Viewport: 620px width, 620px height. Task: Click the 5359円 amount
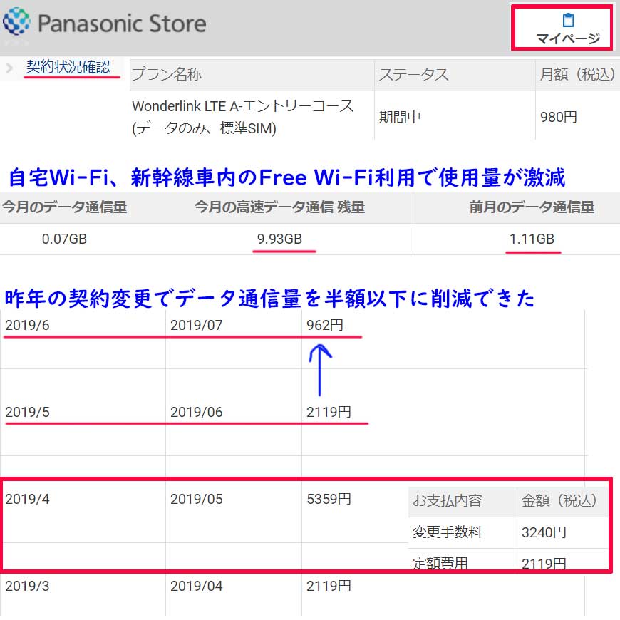pos(329,499)
